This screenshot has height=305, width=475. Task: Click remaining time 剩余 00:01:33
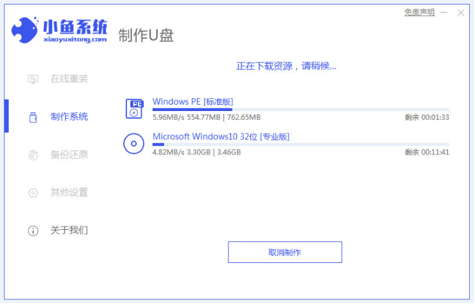point(427,117)
